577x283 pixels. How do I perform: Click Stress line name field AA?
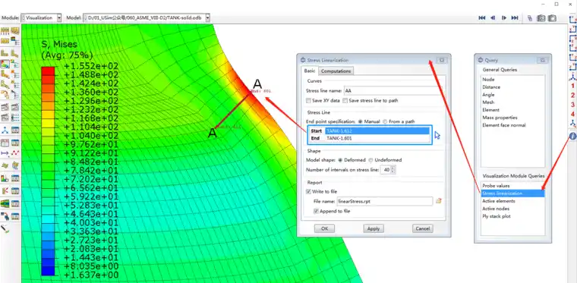click(393, 91)
